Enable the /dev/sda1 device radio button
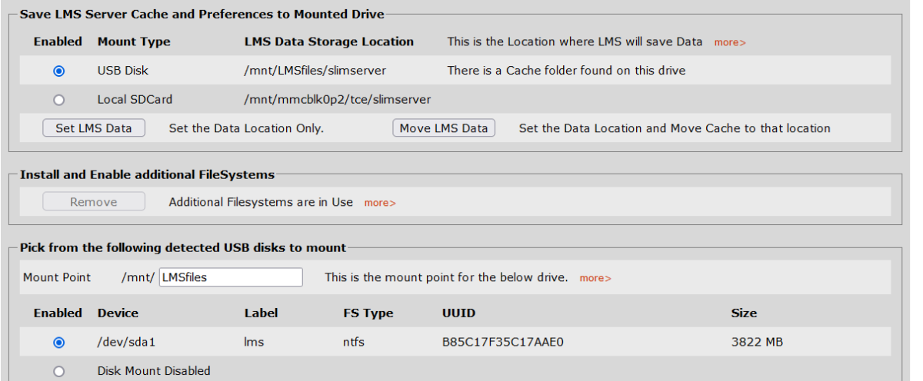 tap(58, 343)
